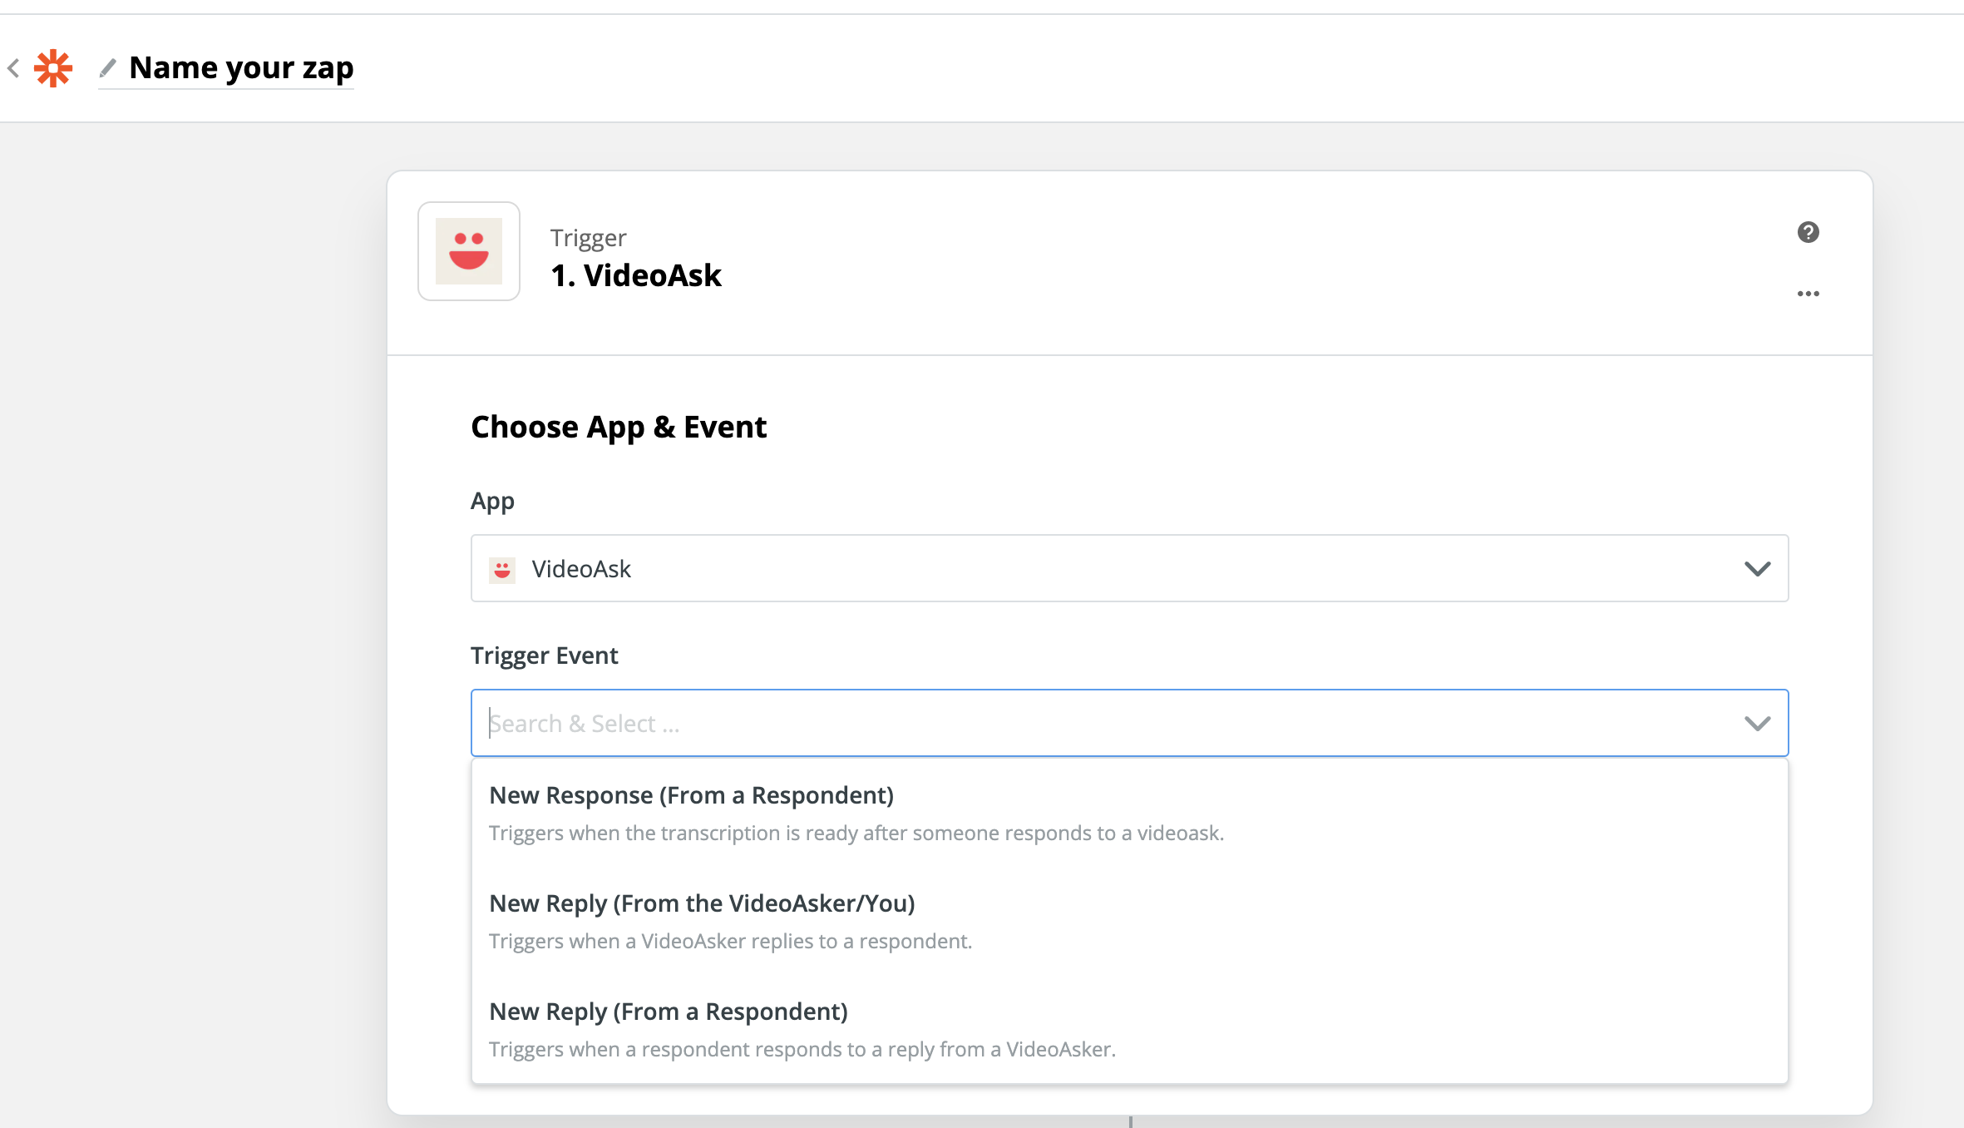Click transcription ready trigger description text
Image resolution: width=1964 pixels, height=1128 pixels.
pyautogui.click(x=856, y=833)
